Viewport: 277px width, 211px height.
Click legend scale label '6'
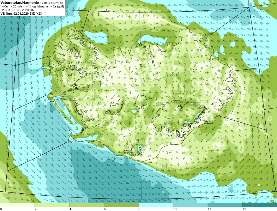[105, 209]
